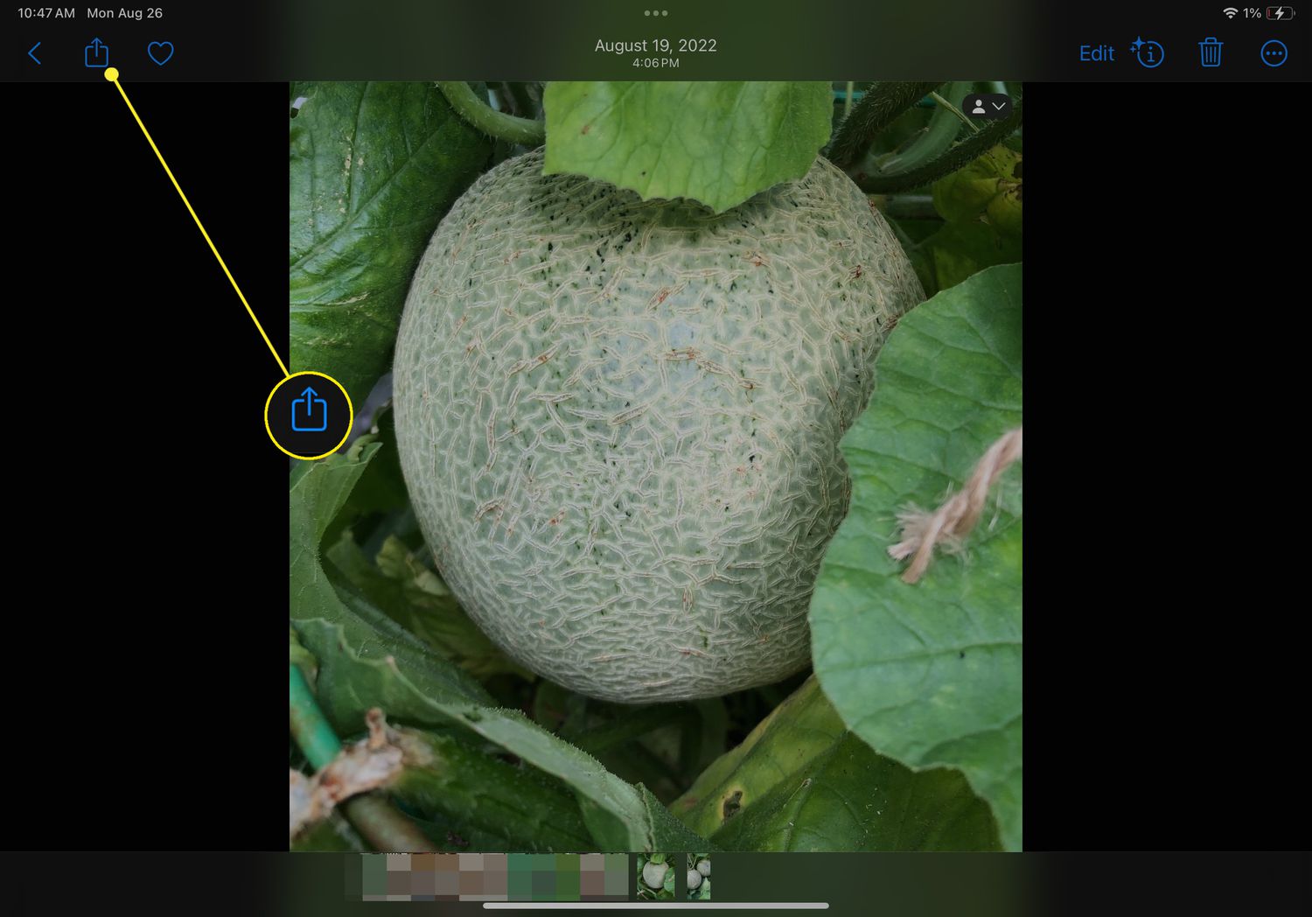
Task: Go back using the back chevron
Action: 35,54
